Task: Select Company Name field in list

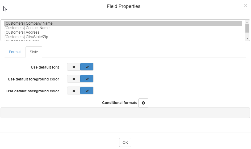Action: click(x=29, y=23)
